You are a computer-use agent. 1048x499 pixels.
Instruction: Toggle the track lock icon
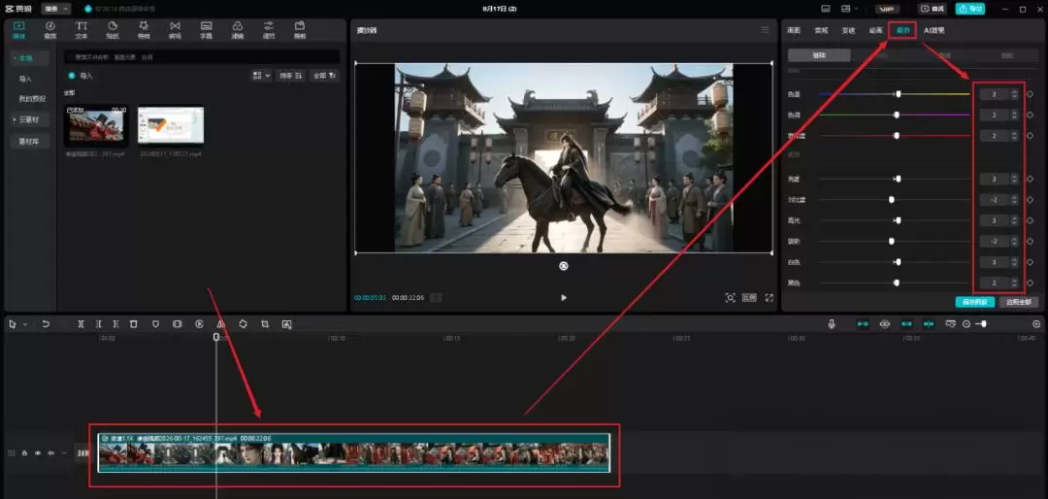24,452
